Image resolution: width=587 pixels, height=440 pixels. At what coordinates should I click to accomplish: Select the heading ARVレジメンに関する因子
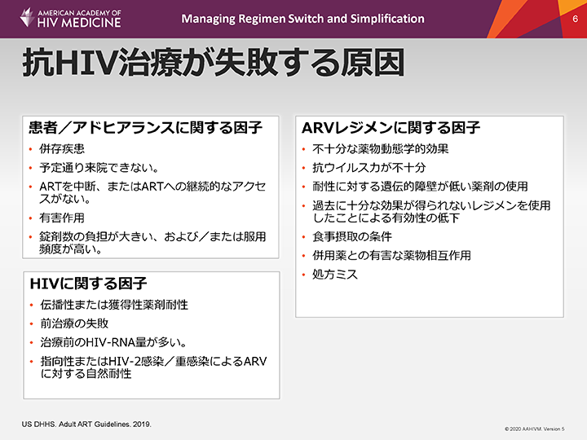coord(391,128)
